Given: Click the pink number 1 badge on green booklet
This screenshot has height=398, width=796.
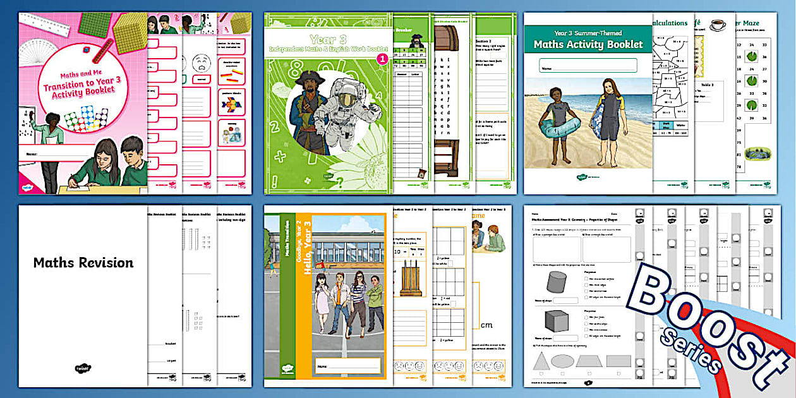Looking at the screenshot, I should (x=381, y=59).
